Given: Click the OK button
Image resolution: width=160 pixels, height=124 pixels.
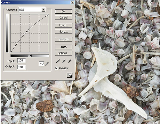Looking at the screenshot, I should click(x=64, y=12).
